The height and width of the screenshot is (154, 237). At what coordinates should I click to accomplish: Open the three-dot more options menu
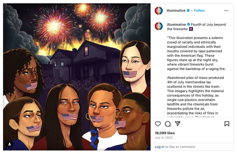(226, 11)
